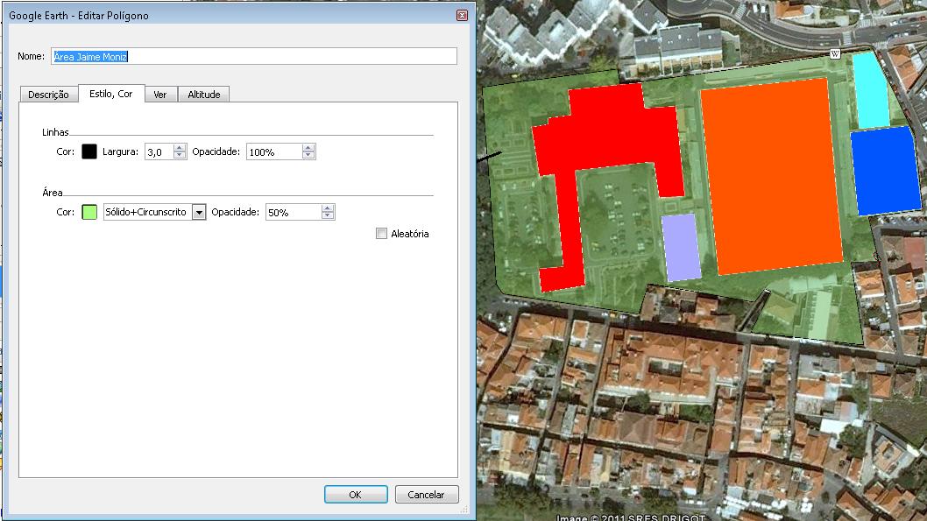Increase line Opacidade with the up arrow
Screen dimensions: 927x521
click(308, 148)
